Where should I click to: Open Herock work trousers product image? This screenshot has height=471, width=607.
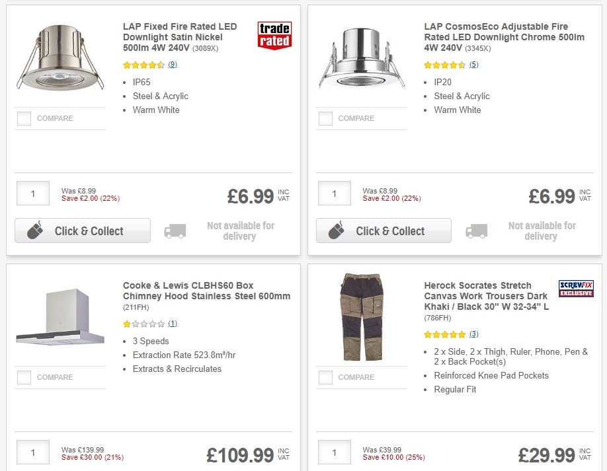tap(360, 316)
